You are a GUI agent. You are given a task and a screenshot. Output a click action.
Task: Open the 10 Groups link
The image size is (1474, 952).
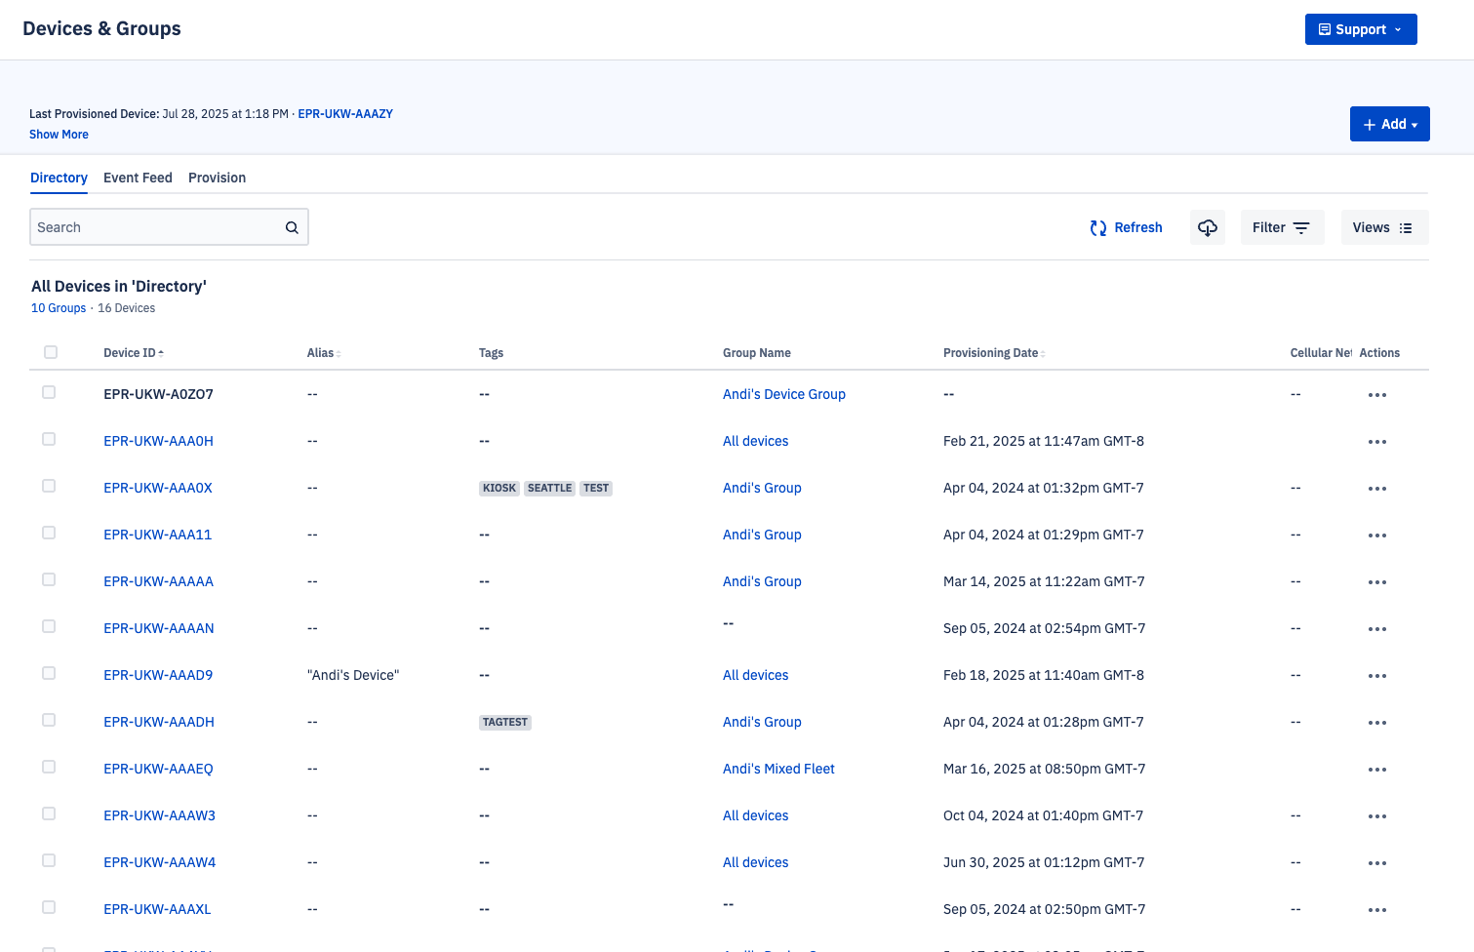click(59, 308)
